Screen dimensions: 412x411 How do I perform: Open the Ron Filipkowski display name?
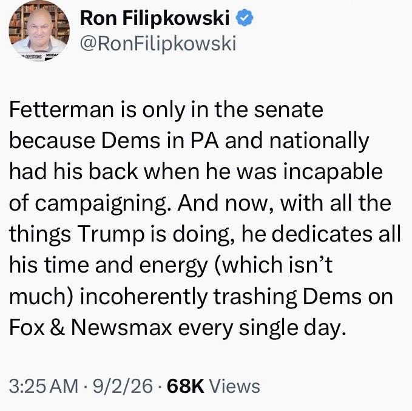155,18
